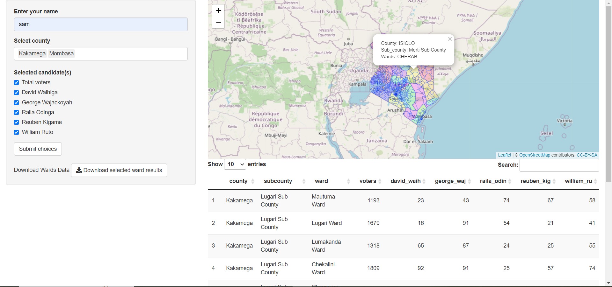612x287 pixels.
Task: Open the Leaflet attribution link
Action: [505, 155]
